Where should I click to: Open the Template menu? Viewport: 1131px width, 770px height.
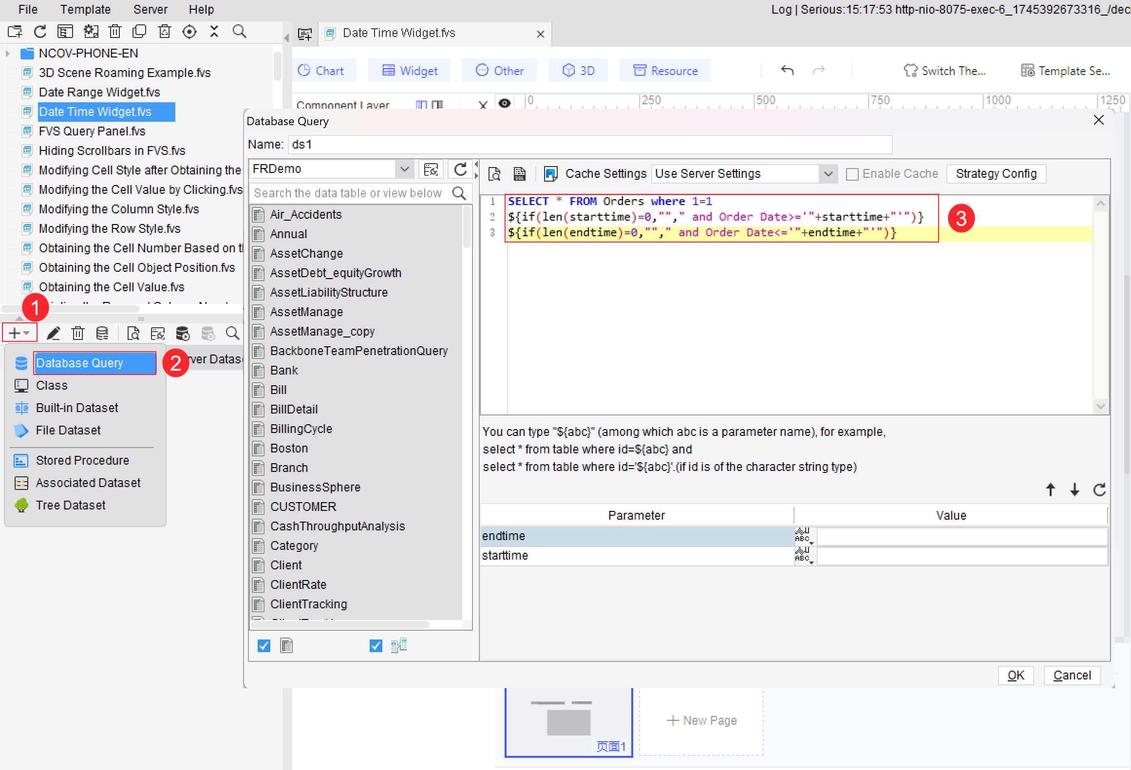pos(85,9)
